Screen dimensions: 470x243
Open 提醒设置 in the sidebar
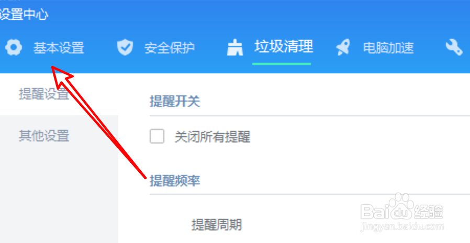click(x=44, y=94)
